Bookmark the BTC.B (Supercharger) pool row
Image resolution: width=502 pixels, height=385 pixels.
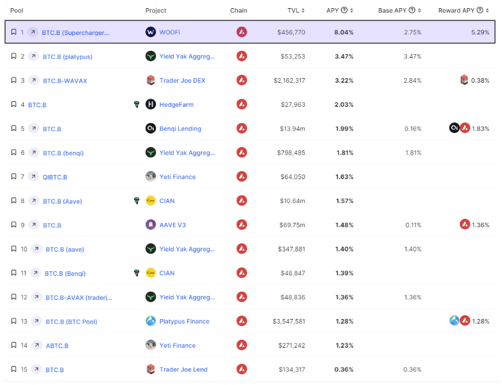[x=14, y=32]
